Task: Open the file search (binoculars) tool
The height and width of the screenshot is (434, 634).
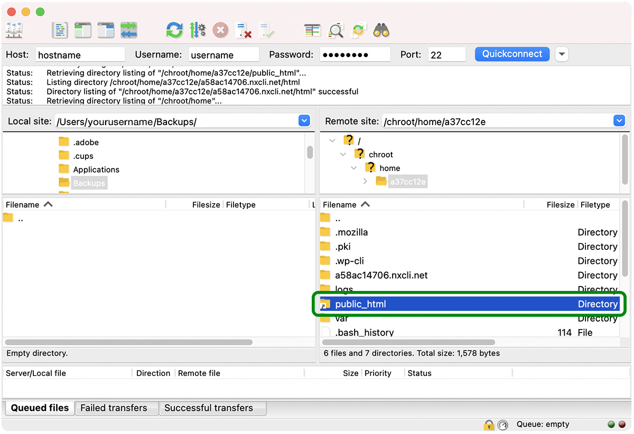Action: 383,30
